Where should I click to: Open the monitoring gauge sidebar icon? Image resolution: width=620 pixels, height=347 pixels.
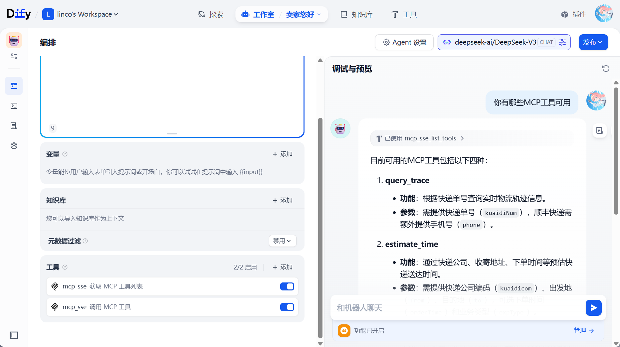pyautogui.click(x=14, y=146)
